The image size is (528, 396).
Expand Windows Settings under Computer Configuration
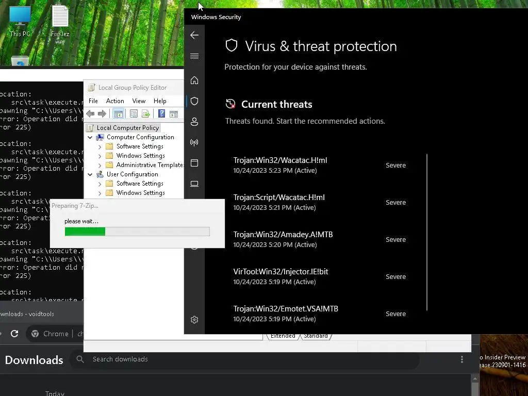(100, 156)
